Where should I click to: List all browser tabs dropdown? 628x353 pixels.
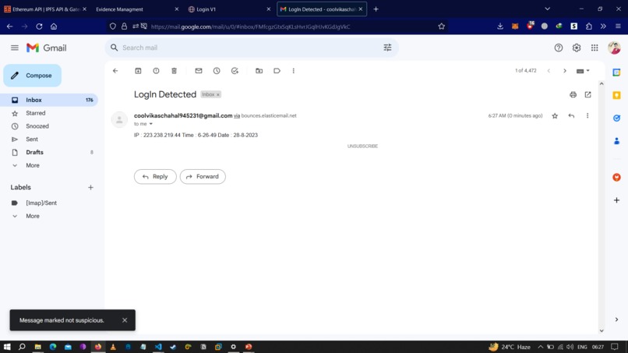point(547,9)
